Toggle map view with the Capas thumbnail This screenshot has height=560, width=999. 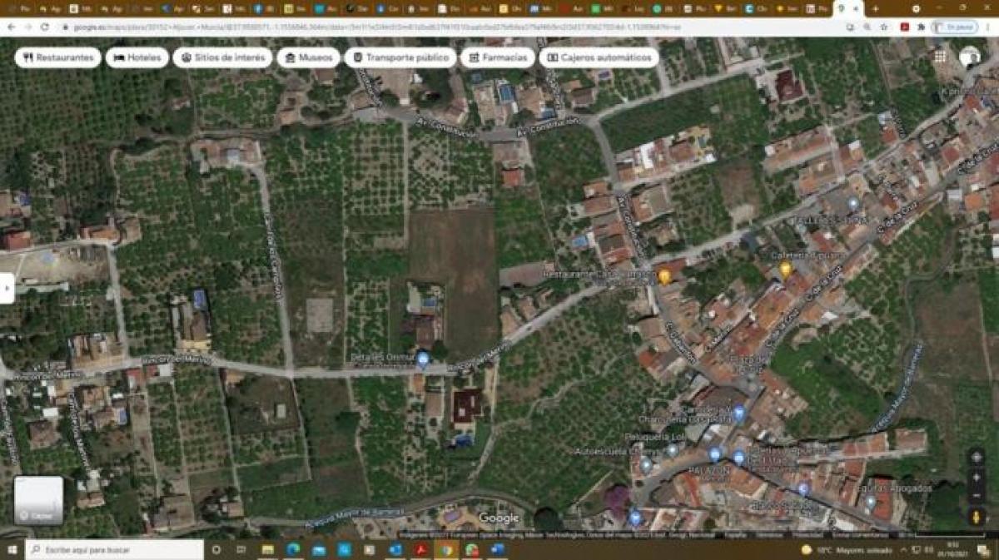click(x=39, y=497)
